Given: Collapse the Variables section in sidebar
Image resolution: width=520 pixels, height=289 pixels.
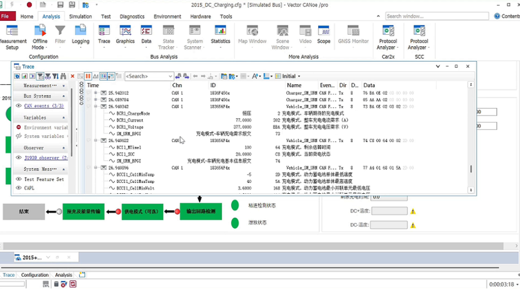Looking at the screenshot, I should pyautogui.click(x=64, y=118).
